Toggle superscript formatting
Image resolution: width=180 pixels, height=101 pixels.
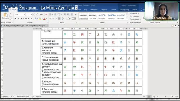31,19
